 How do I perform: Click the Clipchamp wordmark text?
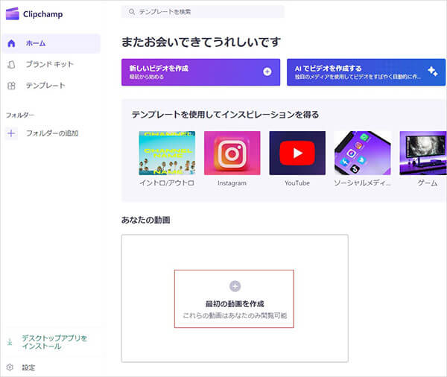pyautogui.click(x=42, y=14)
